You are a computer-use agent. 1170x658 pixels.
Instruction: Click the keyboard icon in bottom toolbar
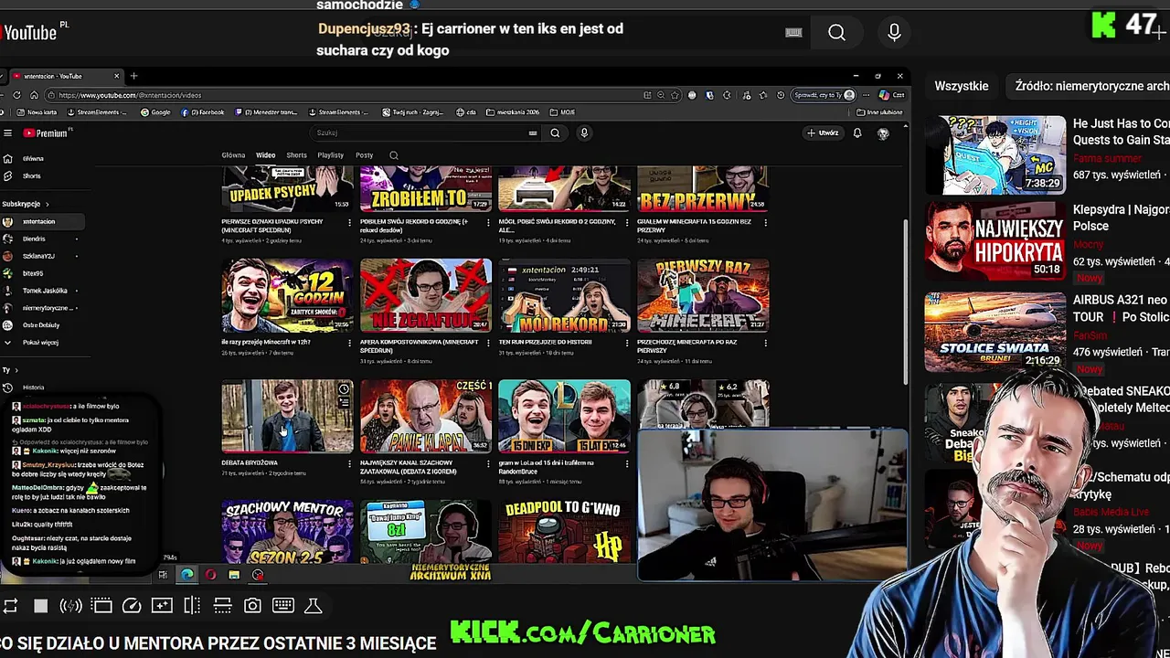(283, 606)
